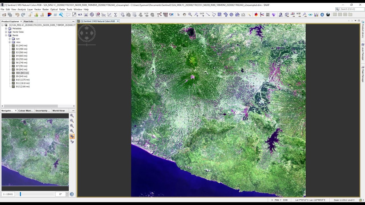Screen dimensions: 365x205
Task: Click the Range Finder ruler tool
Action: 243,15
